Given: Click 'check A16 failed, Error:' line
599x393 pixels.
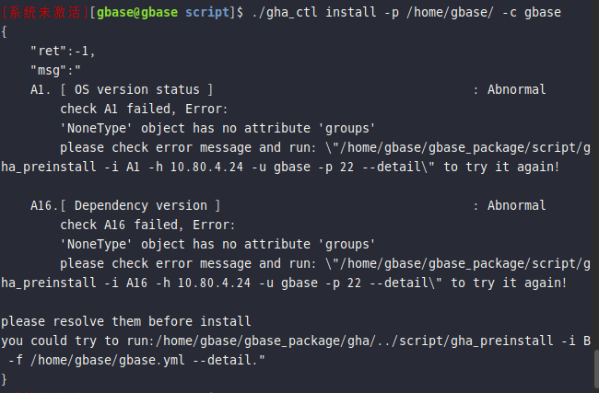Looking at the screenshot, I should click(x=147, y=225).
